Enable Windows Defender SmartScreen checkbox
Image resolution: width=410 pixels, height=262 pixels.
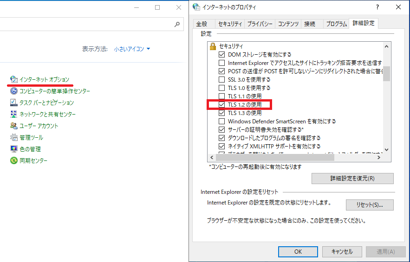[x=221, y=121]
